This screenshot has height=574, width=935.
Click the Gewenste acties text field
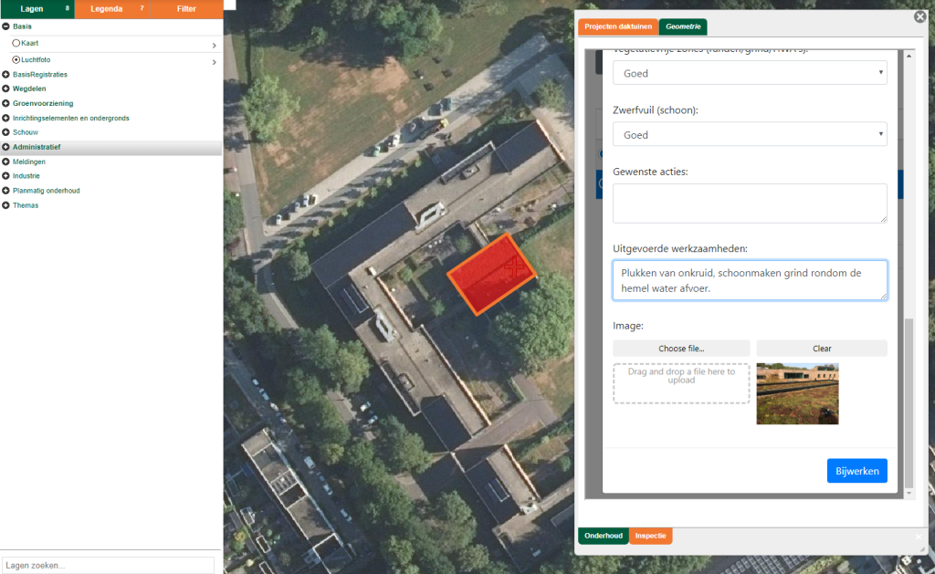tap(750, 203)
